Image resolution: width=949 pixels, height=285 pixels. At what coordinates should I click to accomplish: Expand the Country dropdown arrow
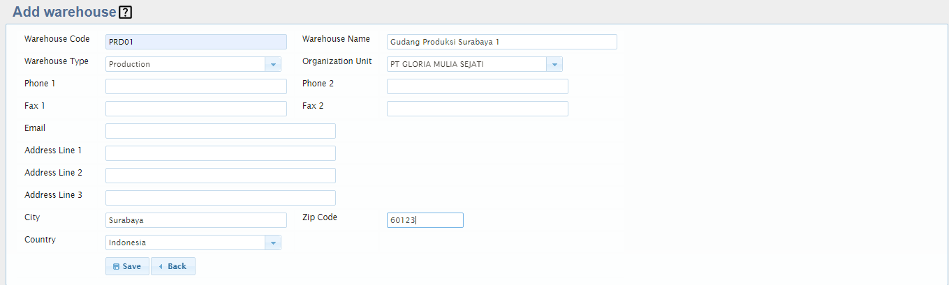pos(273,242)
